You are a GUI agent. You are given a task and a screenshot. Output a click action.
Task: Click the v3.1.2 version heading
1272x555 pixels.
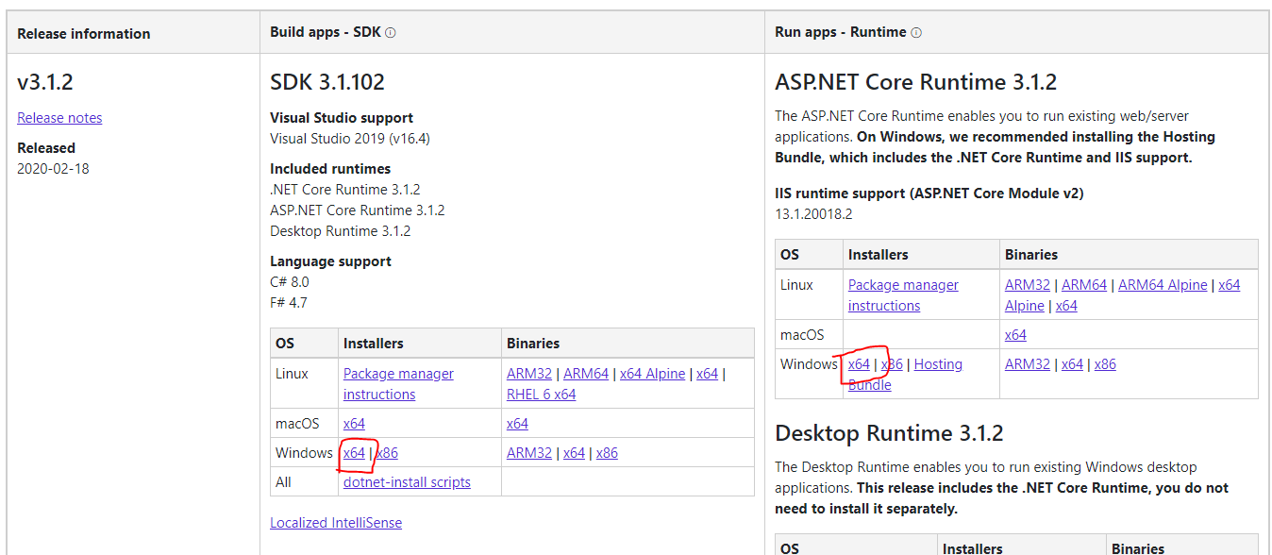(45, 82)
